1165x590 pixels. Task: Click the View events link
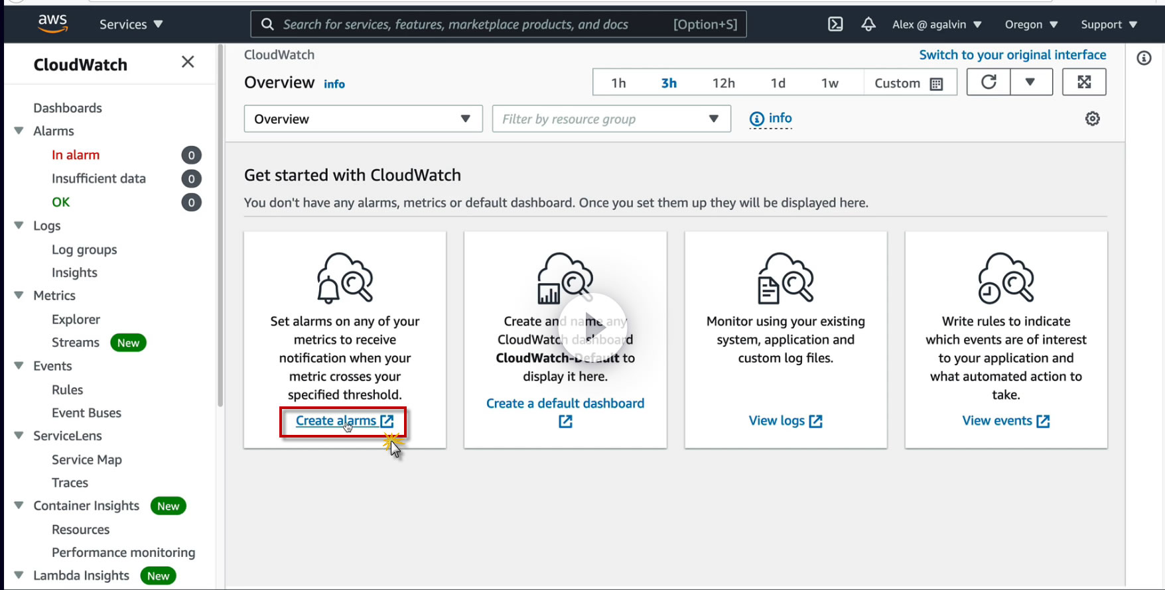click(1006, 421)
